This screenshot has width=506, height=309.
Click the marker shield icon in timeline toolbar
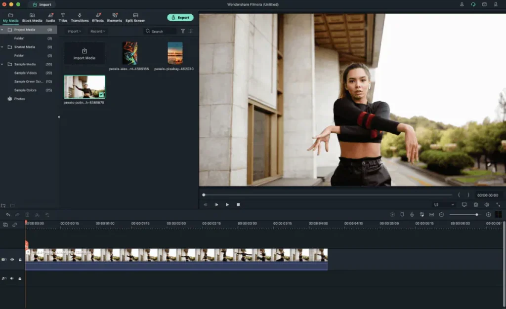(x=402, y=215)
